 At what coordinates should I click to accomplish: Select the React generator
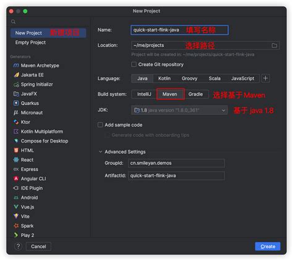coord(23,160)
